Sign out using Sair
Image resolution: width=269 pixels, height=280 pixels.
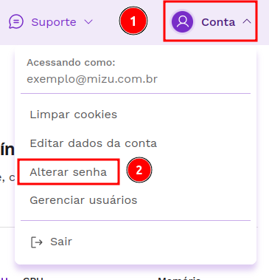[61, 242]
